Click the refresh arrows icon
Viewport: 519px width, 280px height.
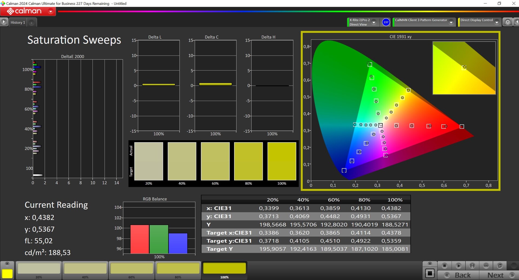click(x=500, y=266)
